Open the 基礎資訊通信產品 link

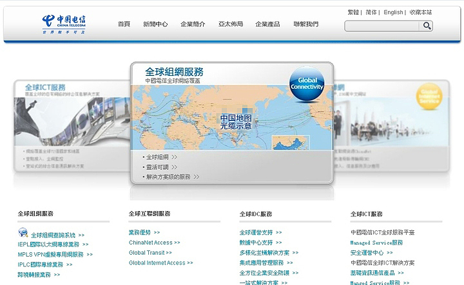click(372, 273)
